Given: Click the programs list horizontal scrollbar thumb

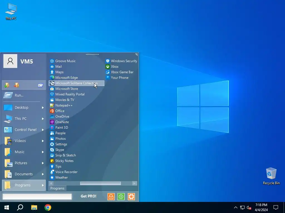Looking at the screenshot, I should (100, 183).
